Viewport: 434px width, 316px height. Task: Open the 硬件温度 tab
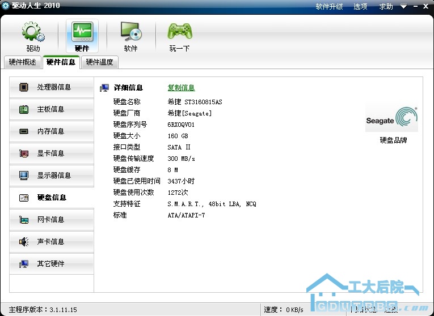[x=100, y=62]
